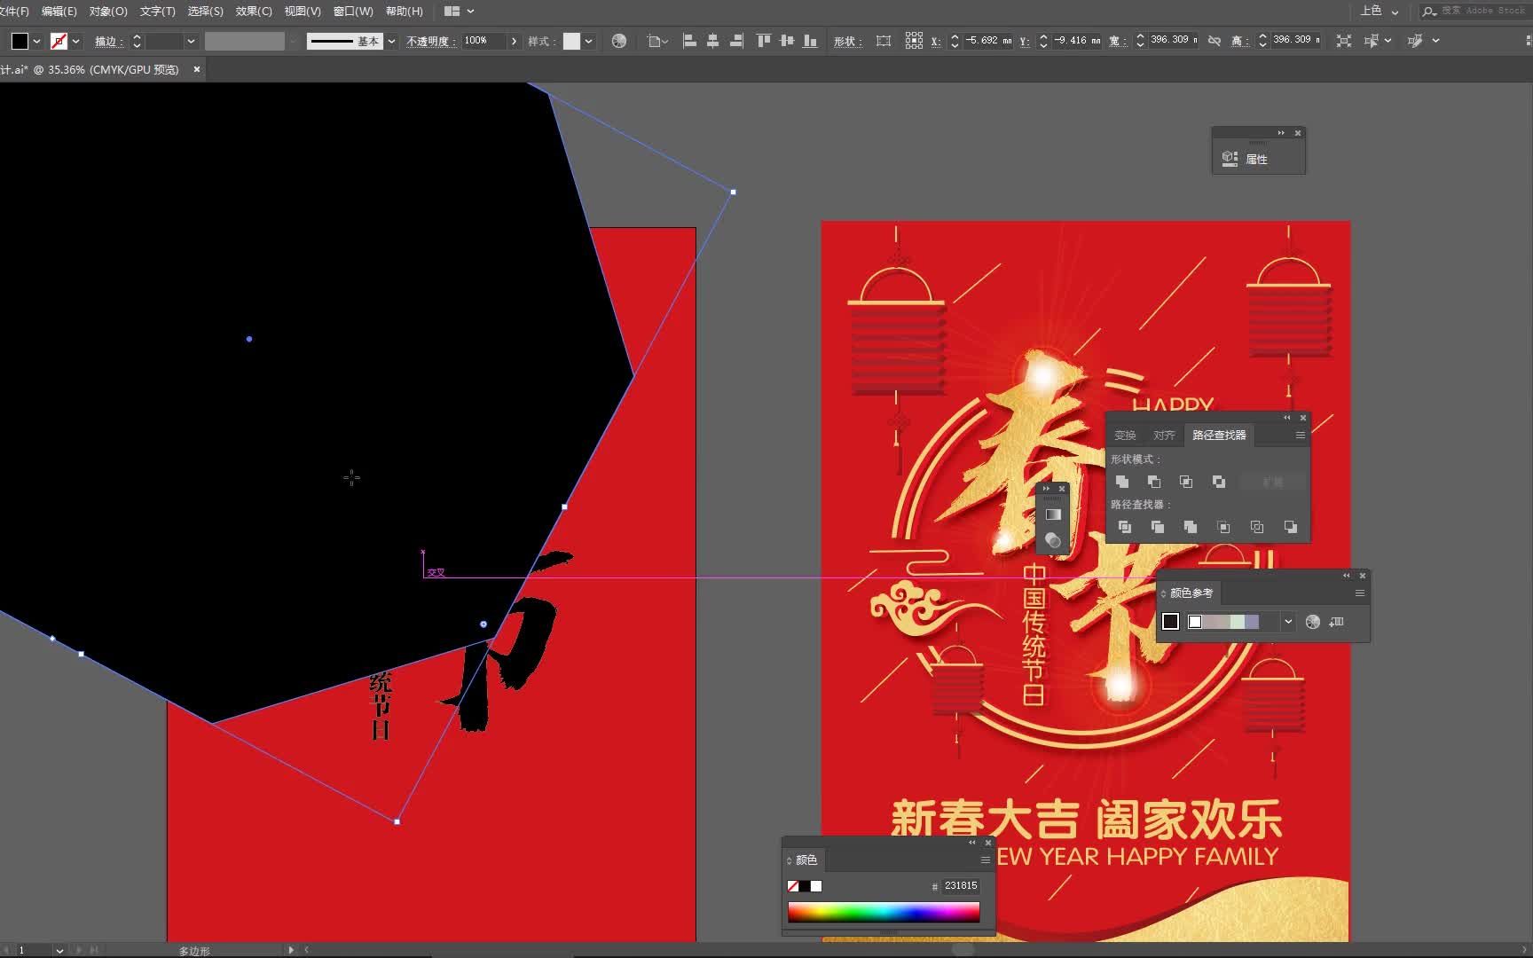Open Edit Colors wheel in 颜色参考 panel

click(x=1313, y=622)
